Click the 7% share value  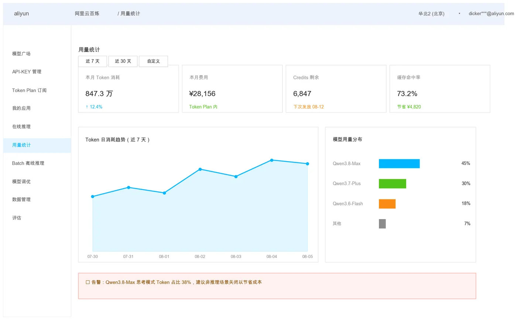pos(467,224)
